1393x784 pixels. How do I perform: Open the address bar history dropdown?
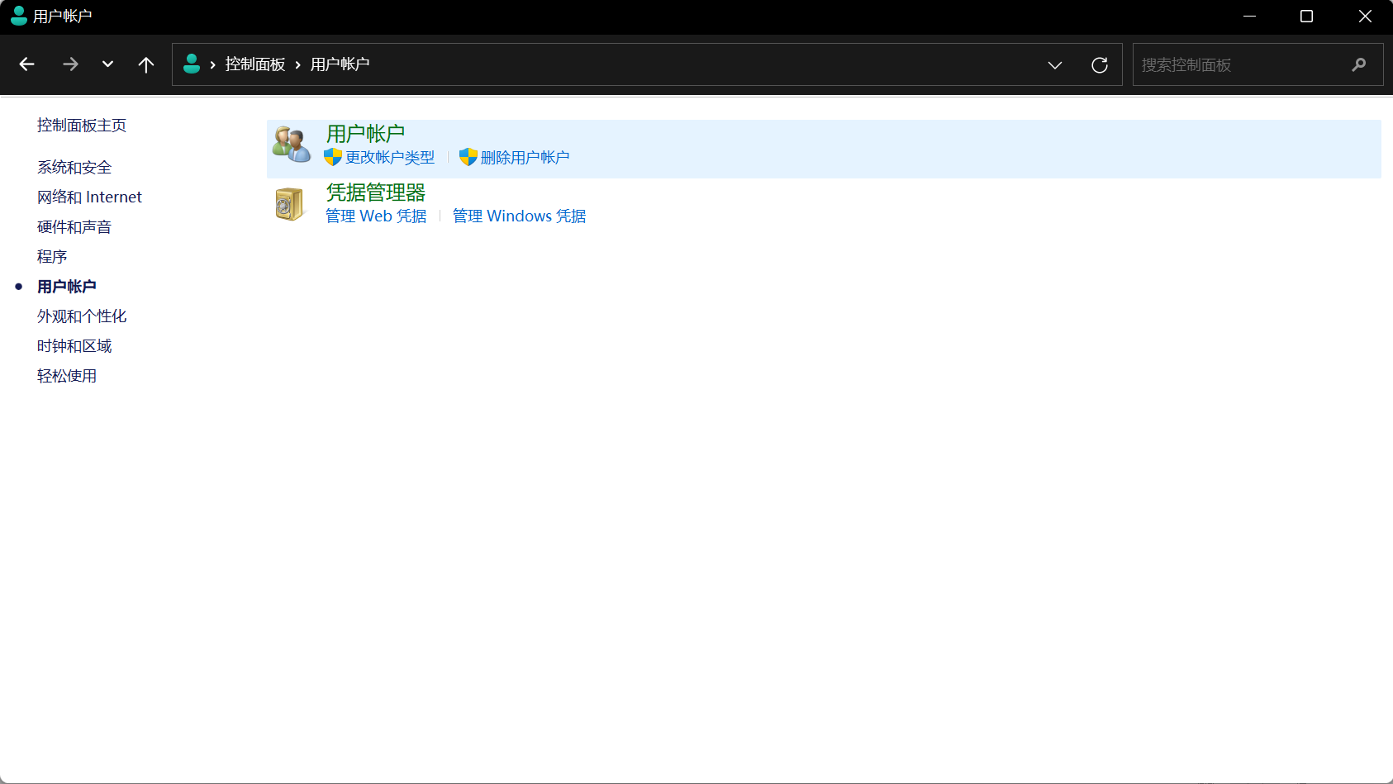click(x=1055, y=64)
